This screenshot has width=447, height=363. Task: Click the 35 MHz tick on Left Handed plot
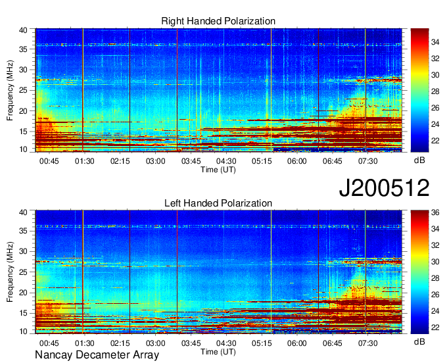[23, 231]
